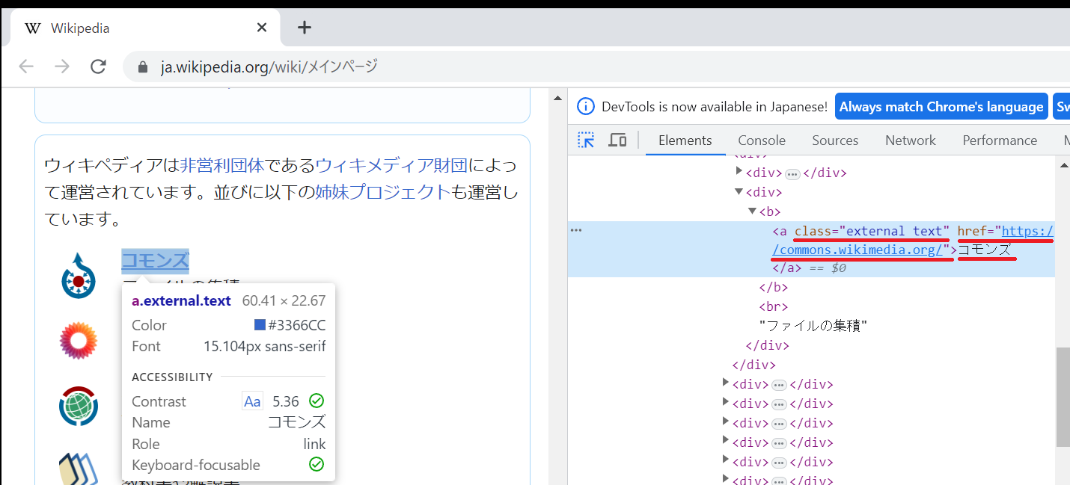Select the <br> node in DOM tree

pyautogui.click(x=773, y=306)
